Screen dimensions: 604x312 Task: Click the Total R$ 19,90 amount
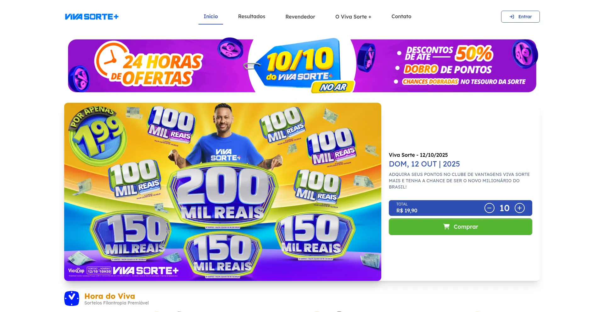pos(407,211)
